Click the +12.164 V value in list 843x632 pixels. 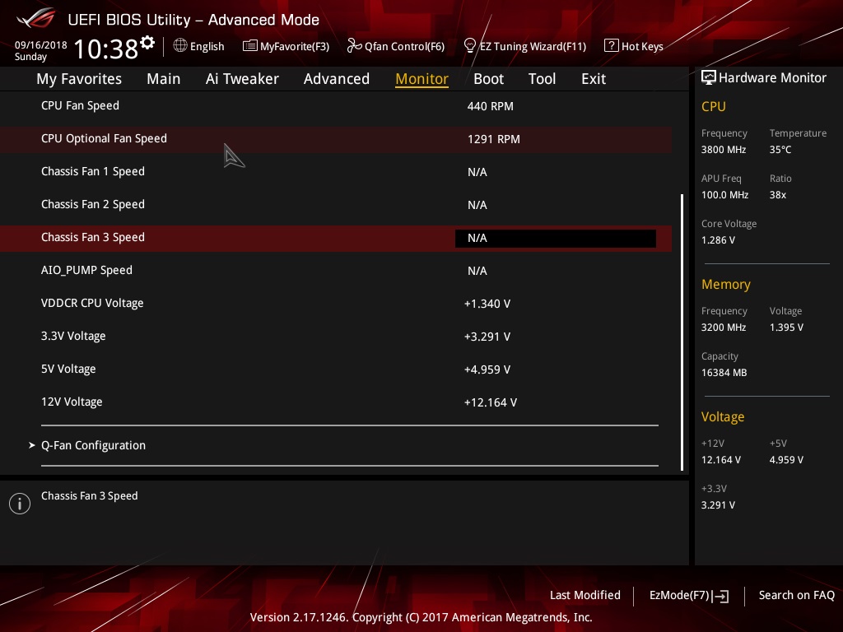(x=491, y=402)
